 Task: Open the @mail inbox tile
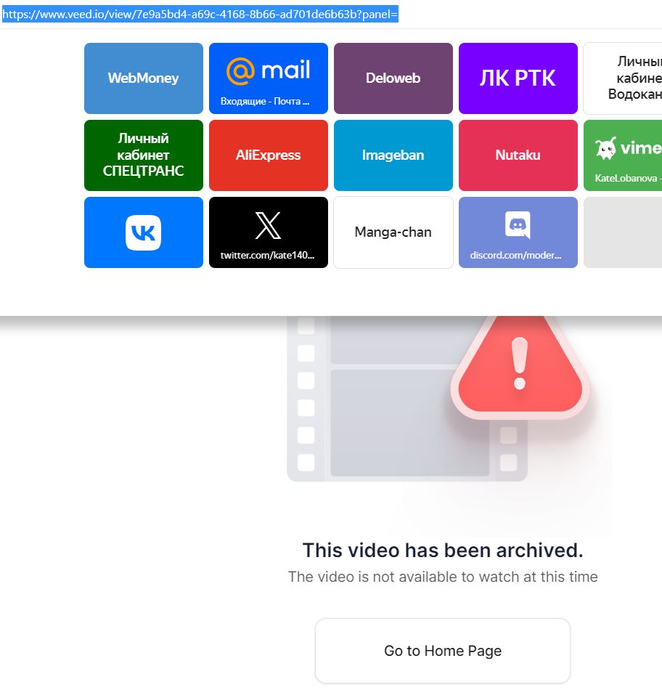pyautogui.click(x=269, y=78)
